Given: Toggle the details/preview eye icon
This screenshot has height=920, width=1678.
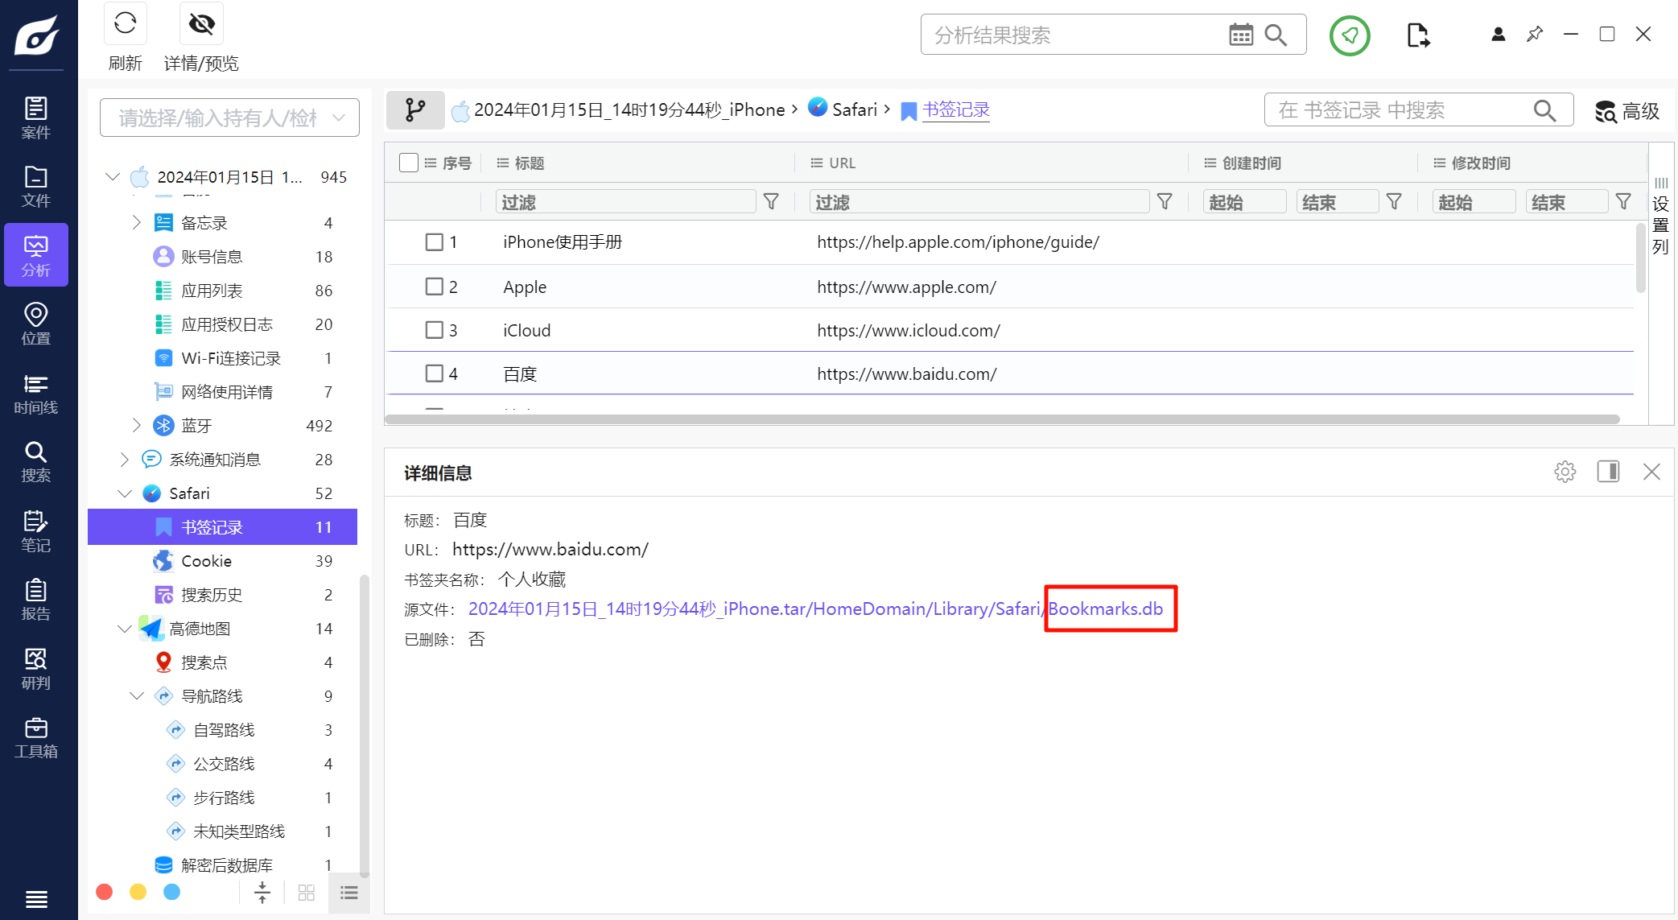Looking at the screenshot, I should click(201, 24).
